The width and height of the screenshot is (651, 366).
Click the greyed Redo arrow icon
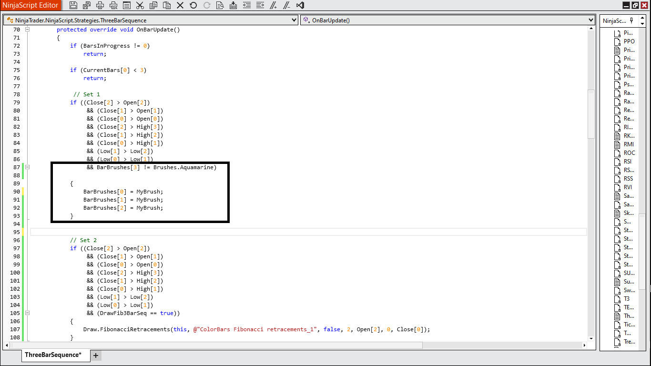click(206, 5)
